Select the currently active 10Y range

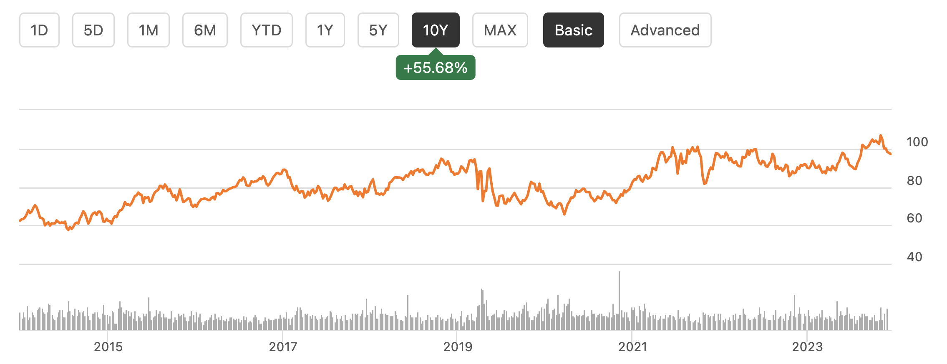[435, 30]
